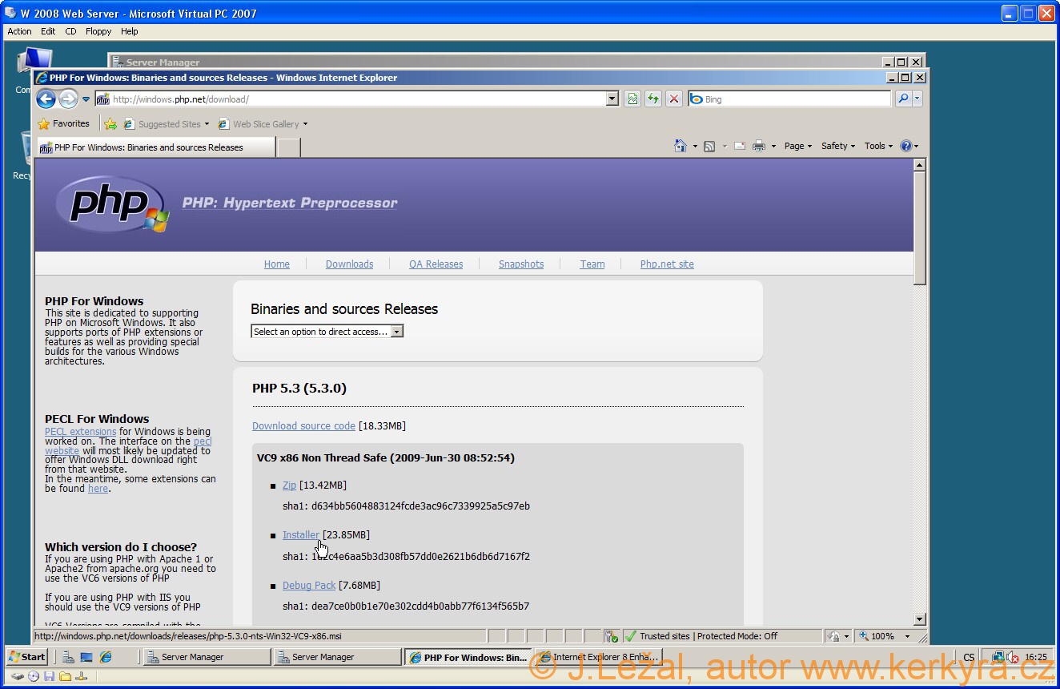The height and width of the screenshot is (689, 1060).
Task: Click the IE Back navigation button
Action: tap(46, 99)
